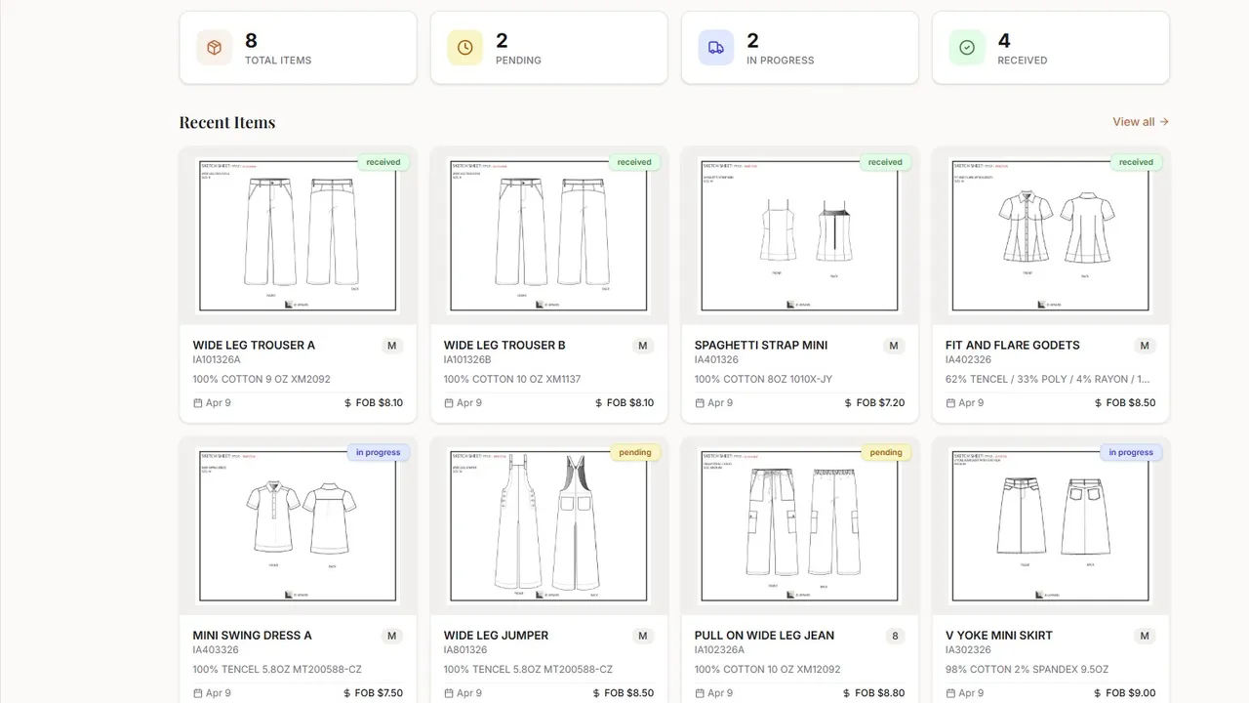1249x703 pixels.
Task: Click calendar icon on Wide Leg Trouser A card
Action: pos(198,402)
